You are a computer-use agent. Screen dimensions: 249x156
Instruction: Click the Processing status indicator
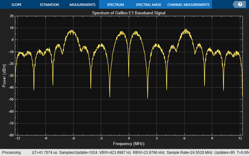pos(11,153)
